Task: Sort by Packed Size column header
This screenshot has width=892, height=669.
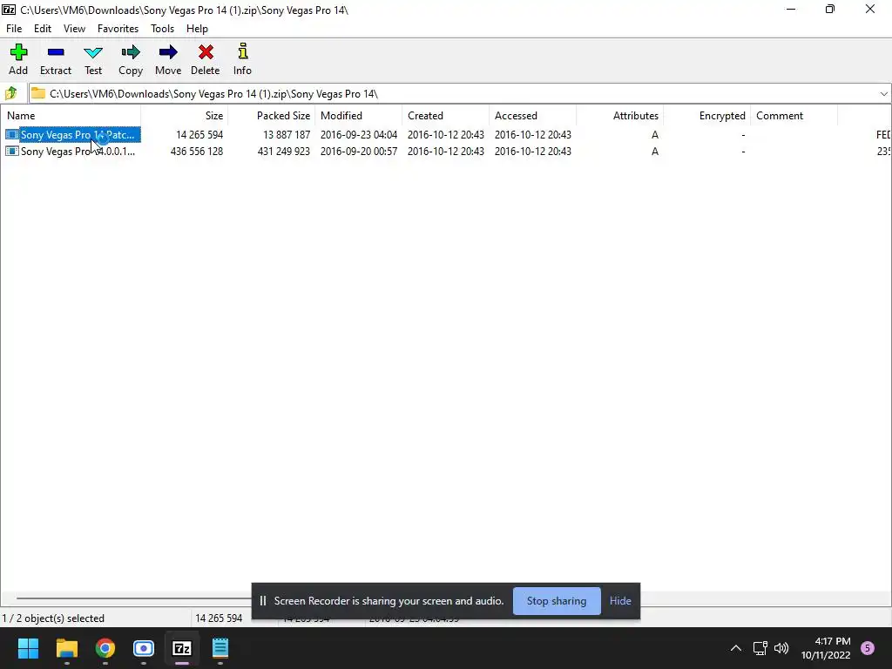Action: [x=272, y=116]
